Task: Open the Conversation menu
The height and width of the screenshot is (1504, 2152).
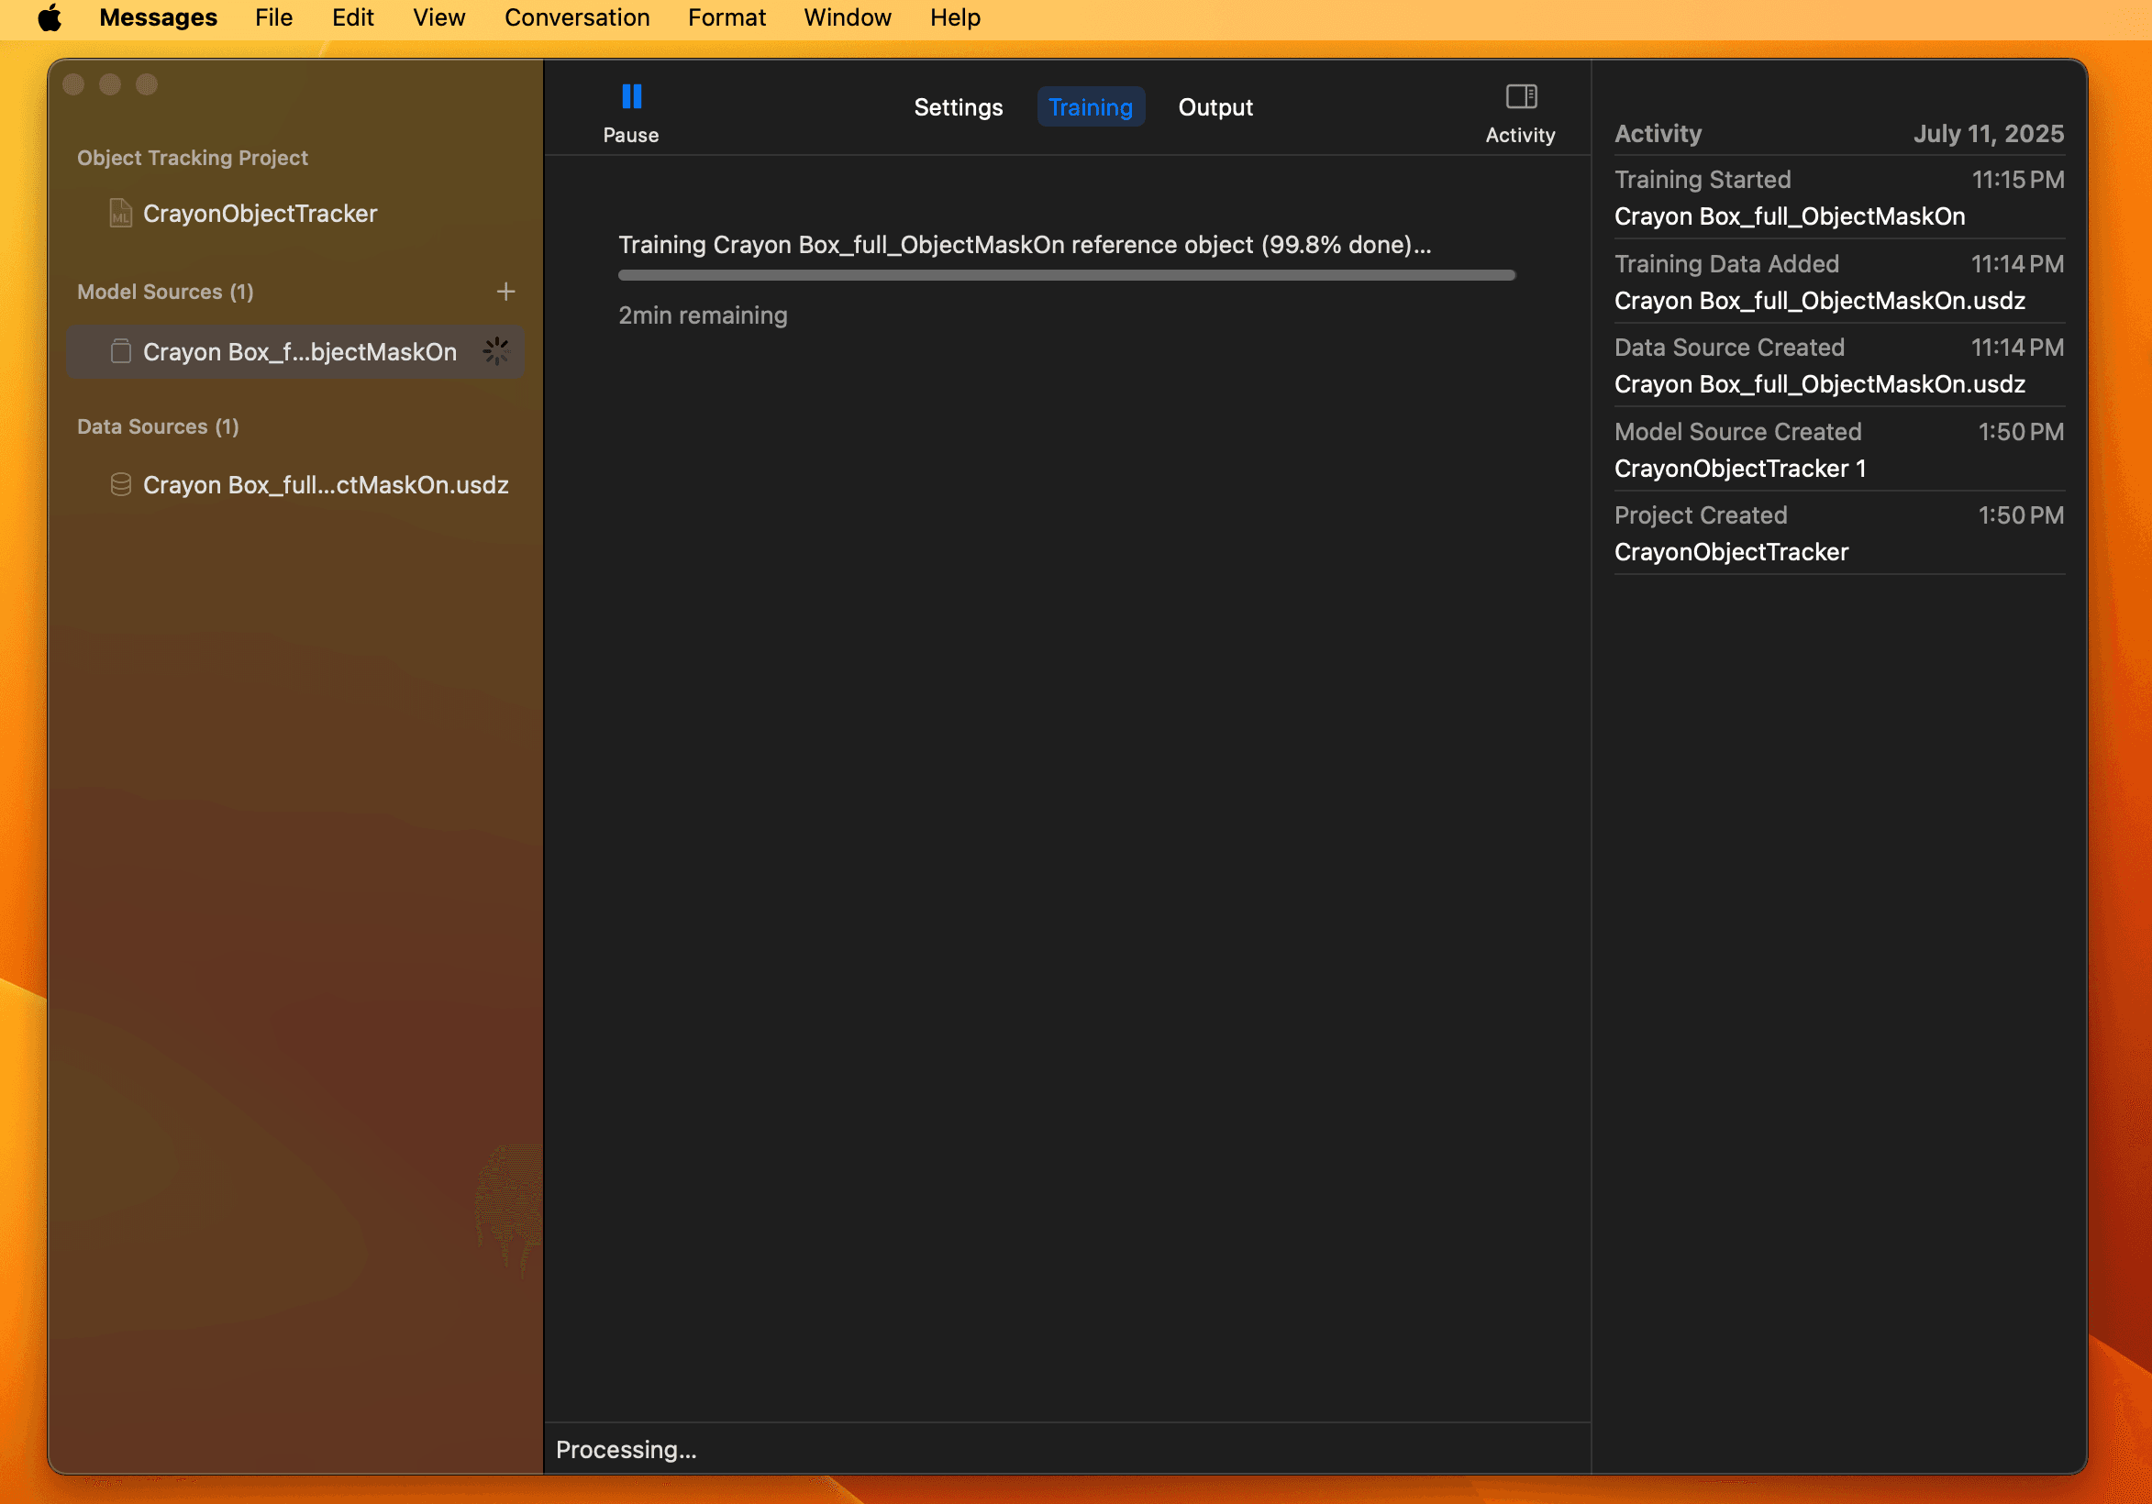Action: (x=576, y=17)
